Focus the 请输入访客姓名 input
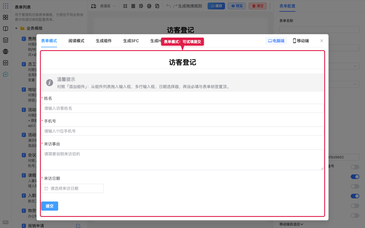Viewport: 365px width, 228px height. [x=182, y=108]
